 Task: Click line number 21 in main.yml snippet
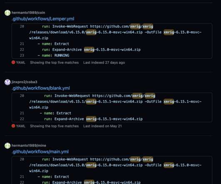point(22,177)
